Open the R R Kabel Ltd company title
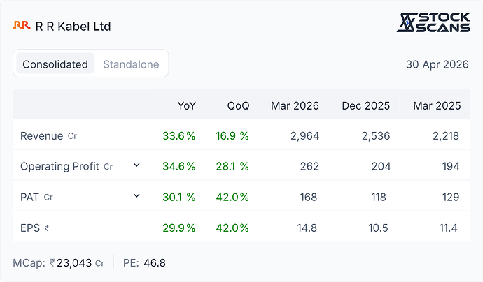The height and width of the screenshot is (282, 483). [x=73, y=27]
